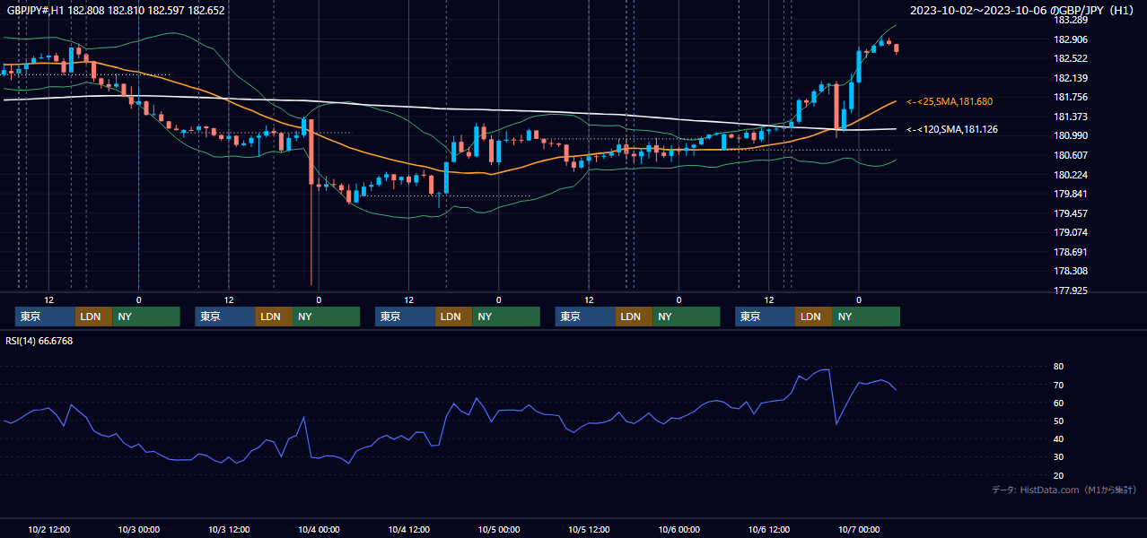Click RSI axis level 60
The width and height of the screenshot is (1147, 538).
1058,403
